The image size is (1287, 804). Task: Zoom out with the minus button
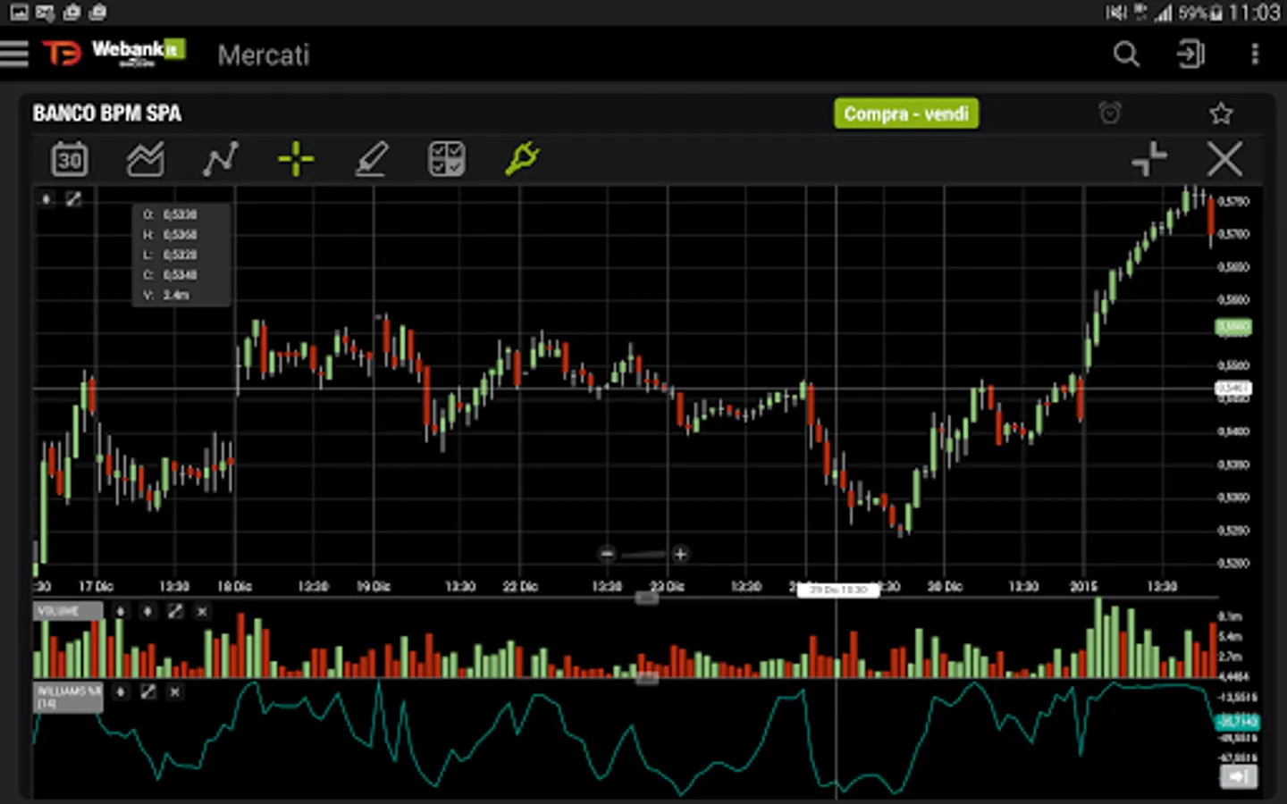pyautogui.click(x=607, y=554)
